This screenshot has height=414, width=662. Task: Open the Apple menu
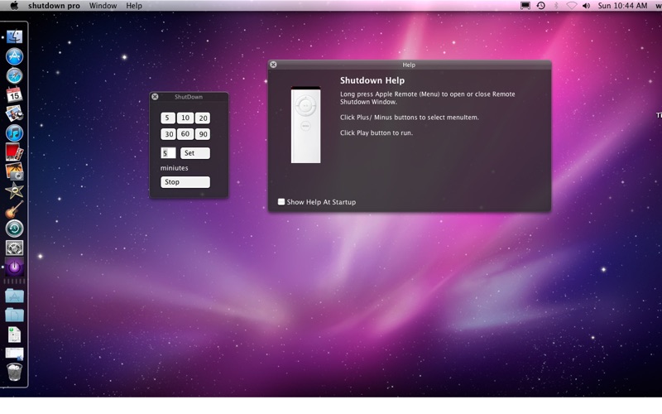(x=13, y=6)
